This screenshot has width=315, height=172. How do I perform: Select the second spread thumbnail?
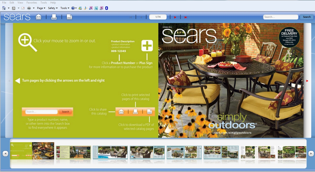coord(73,152)
